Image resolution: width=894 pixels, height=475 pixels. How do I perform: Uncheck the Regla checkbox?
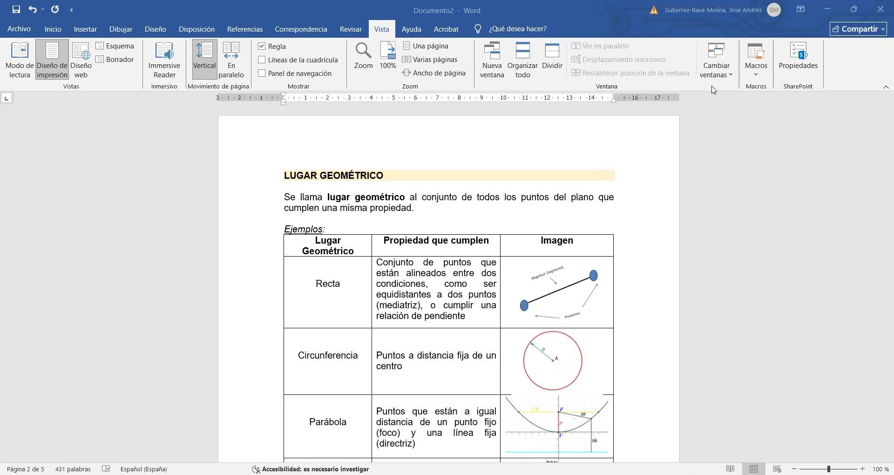pyautogui.click(x=262, y=46)
